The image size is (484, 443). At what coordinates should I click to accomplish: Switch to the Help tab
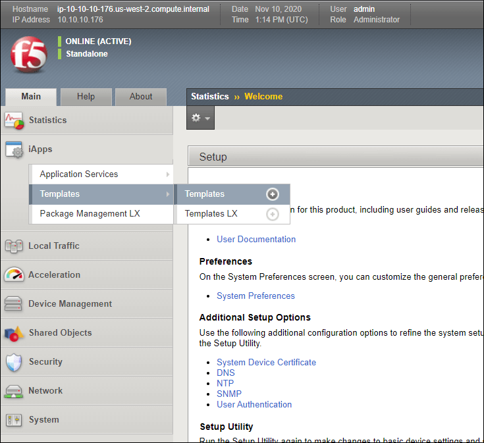pos(86,97)
